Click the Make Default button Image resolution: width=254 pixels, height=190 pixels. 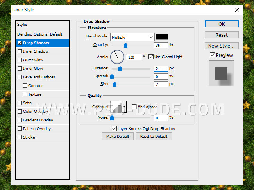(x=118, y=136)
